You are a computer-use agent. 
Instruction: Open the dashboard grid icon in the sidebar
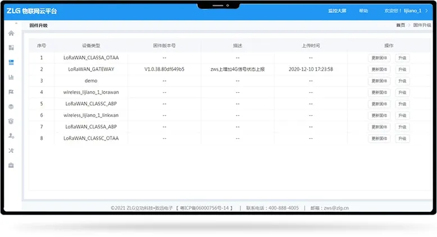click(11, 48)
